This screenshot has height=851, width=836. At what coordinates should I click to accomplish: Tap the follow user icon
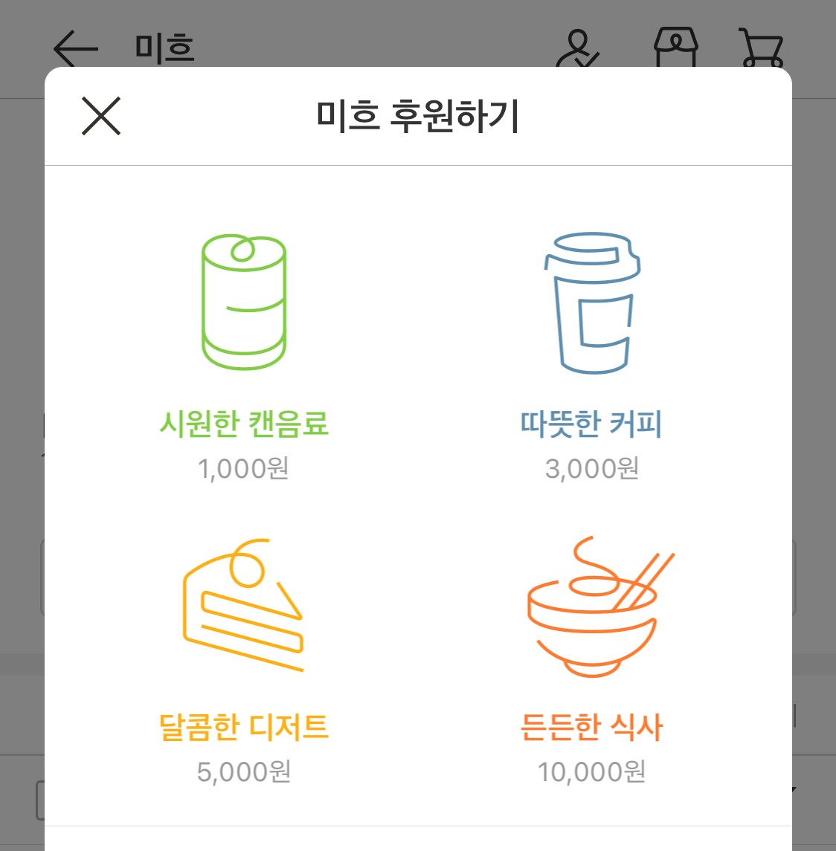click(577, 48)
